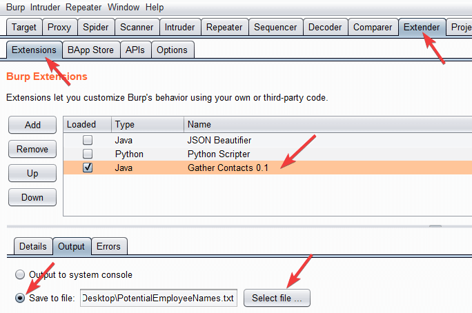The image size is (472, 313).
Task: Switch to the Scanner tab
Action: tap(137, 28)
